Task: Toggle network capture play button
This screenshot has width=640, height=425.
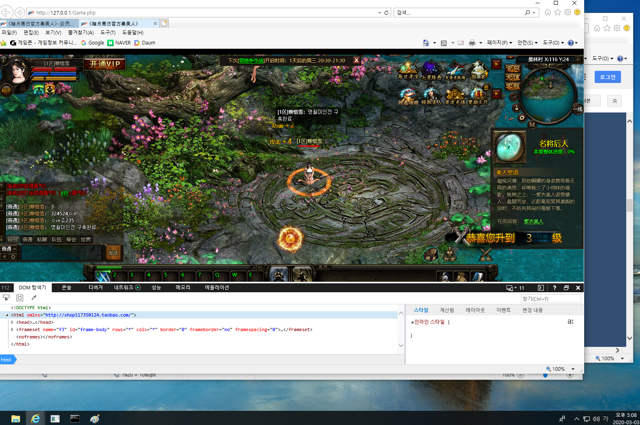Action: coord(138,287)
